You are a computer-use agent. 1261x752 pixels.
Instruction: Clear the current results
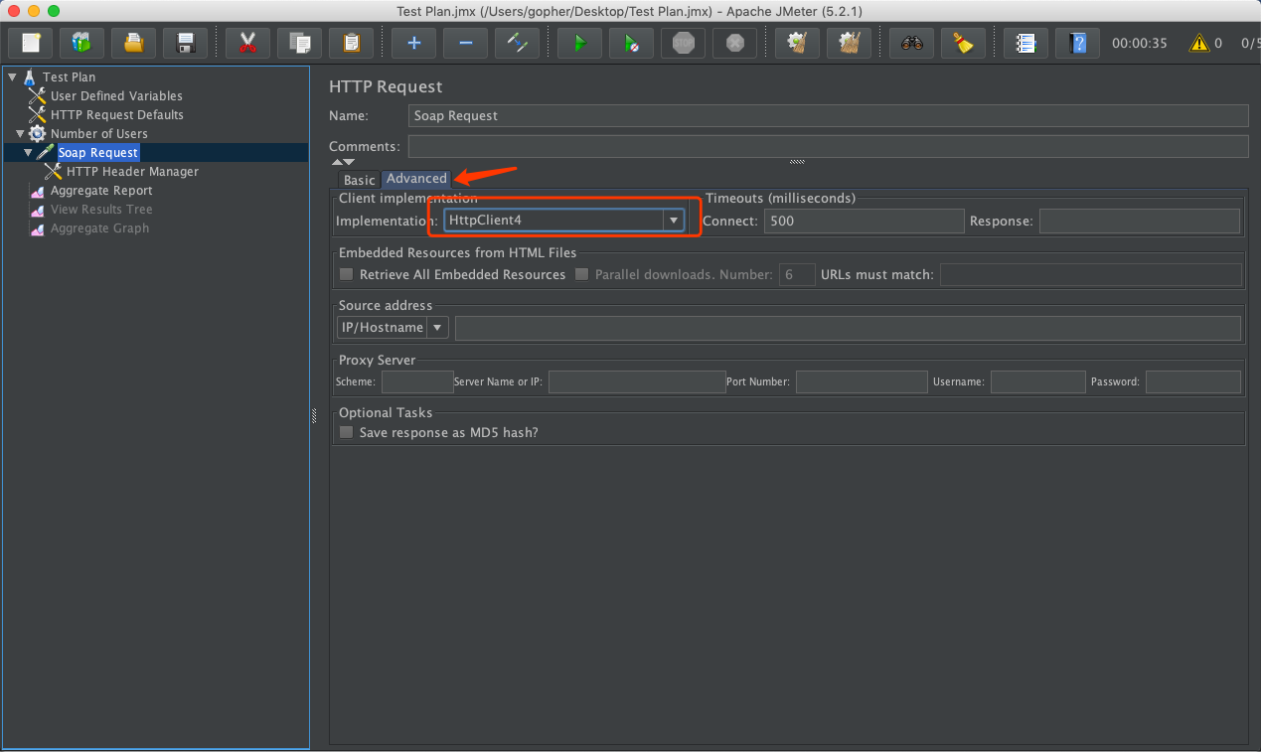797,43
